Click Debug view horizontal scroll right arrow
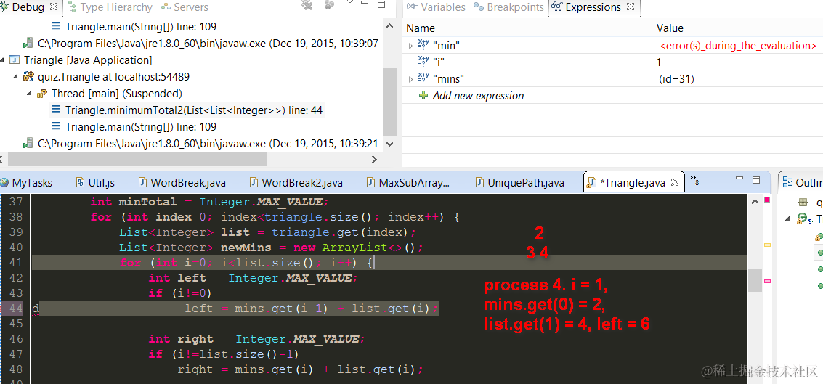Image resolution: width=823 pixels, height=384 pixels. point(375,159)
